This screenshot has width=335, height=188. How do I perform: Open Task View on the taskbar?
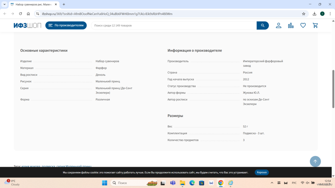pyautogui.click(x=163, y=183)
